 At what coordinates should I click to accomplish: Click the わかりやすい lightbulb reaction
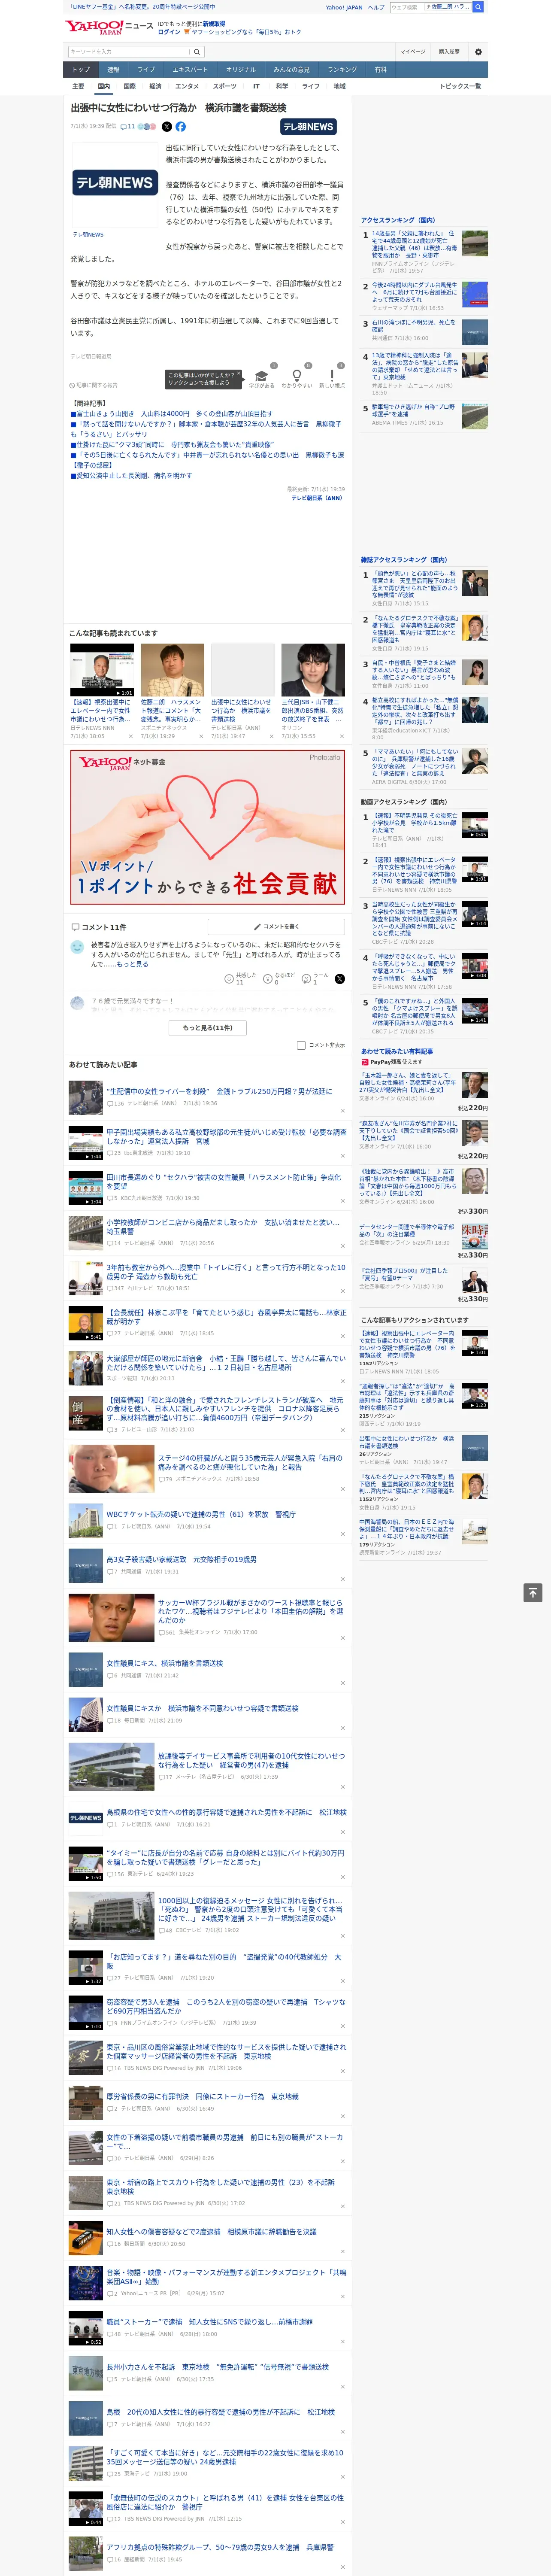coord(297,377)
